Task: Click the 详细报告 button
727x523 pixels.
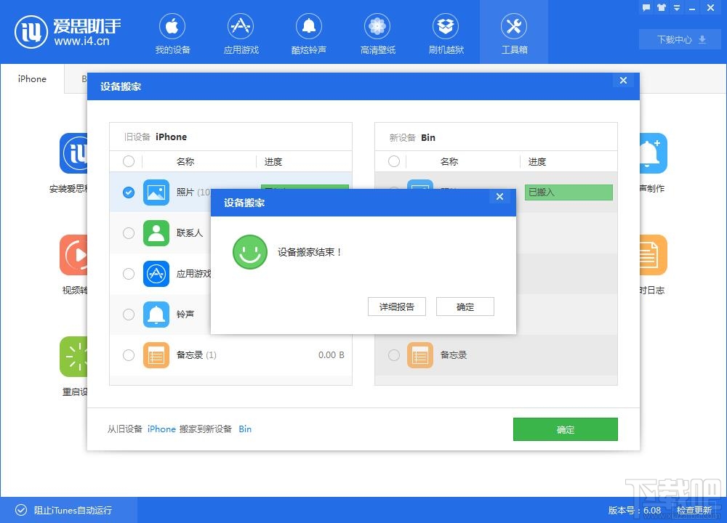Action: [396, 306]
